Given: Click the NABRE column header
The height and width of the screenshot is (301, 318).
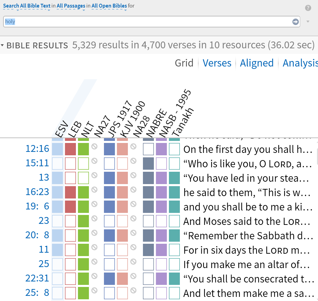Looking at the screenshot, I should point(156,123).
